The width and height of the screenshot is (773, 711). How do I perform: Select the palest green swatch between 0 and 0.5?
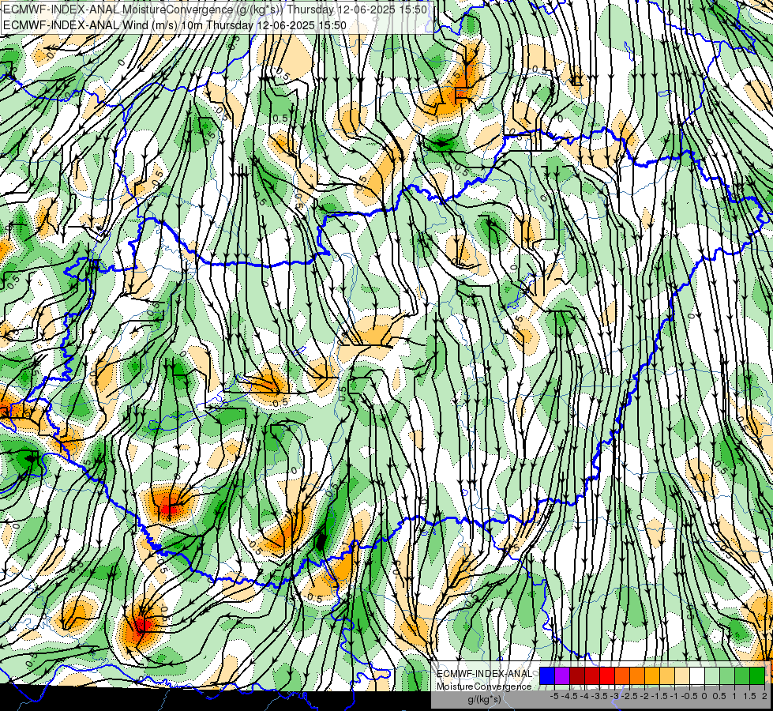coord(712,675)
